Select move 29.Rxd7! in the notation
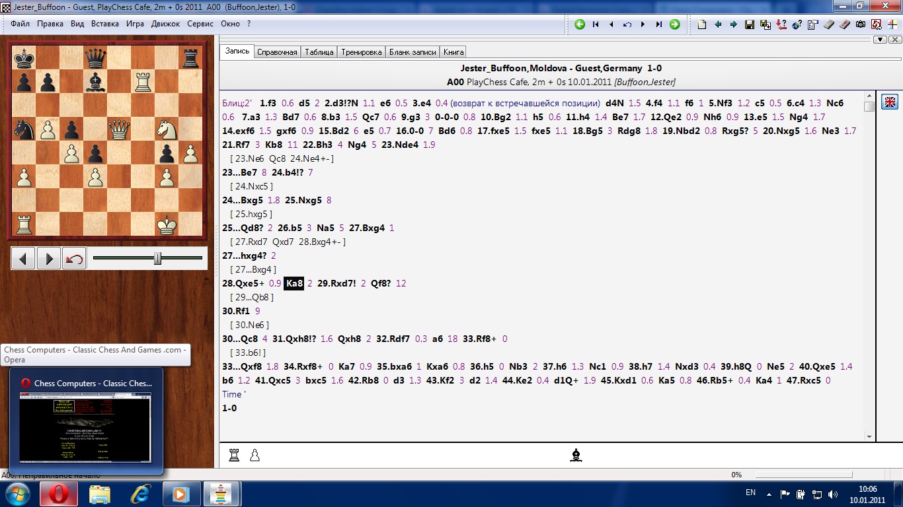The height and width of the screenshot is (507, 903). [x=337, y=283]
